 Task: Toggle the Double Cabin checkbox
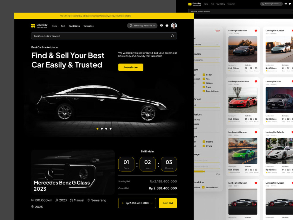[x=204, y=91]
